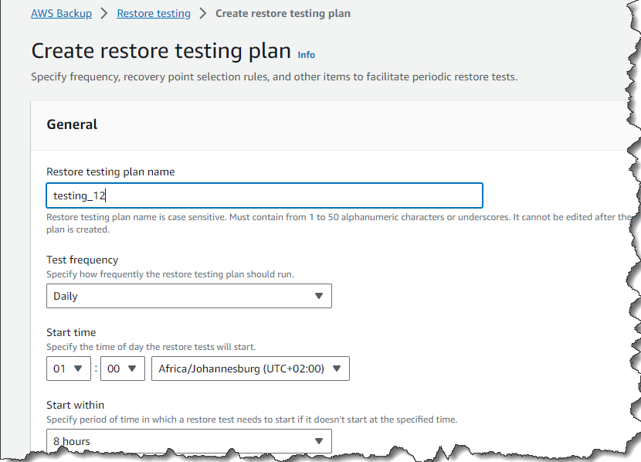
Task: Click the case sensitive helper text under the name field
Action: [309, 218]
